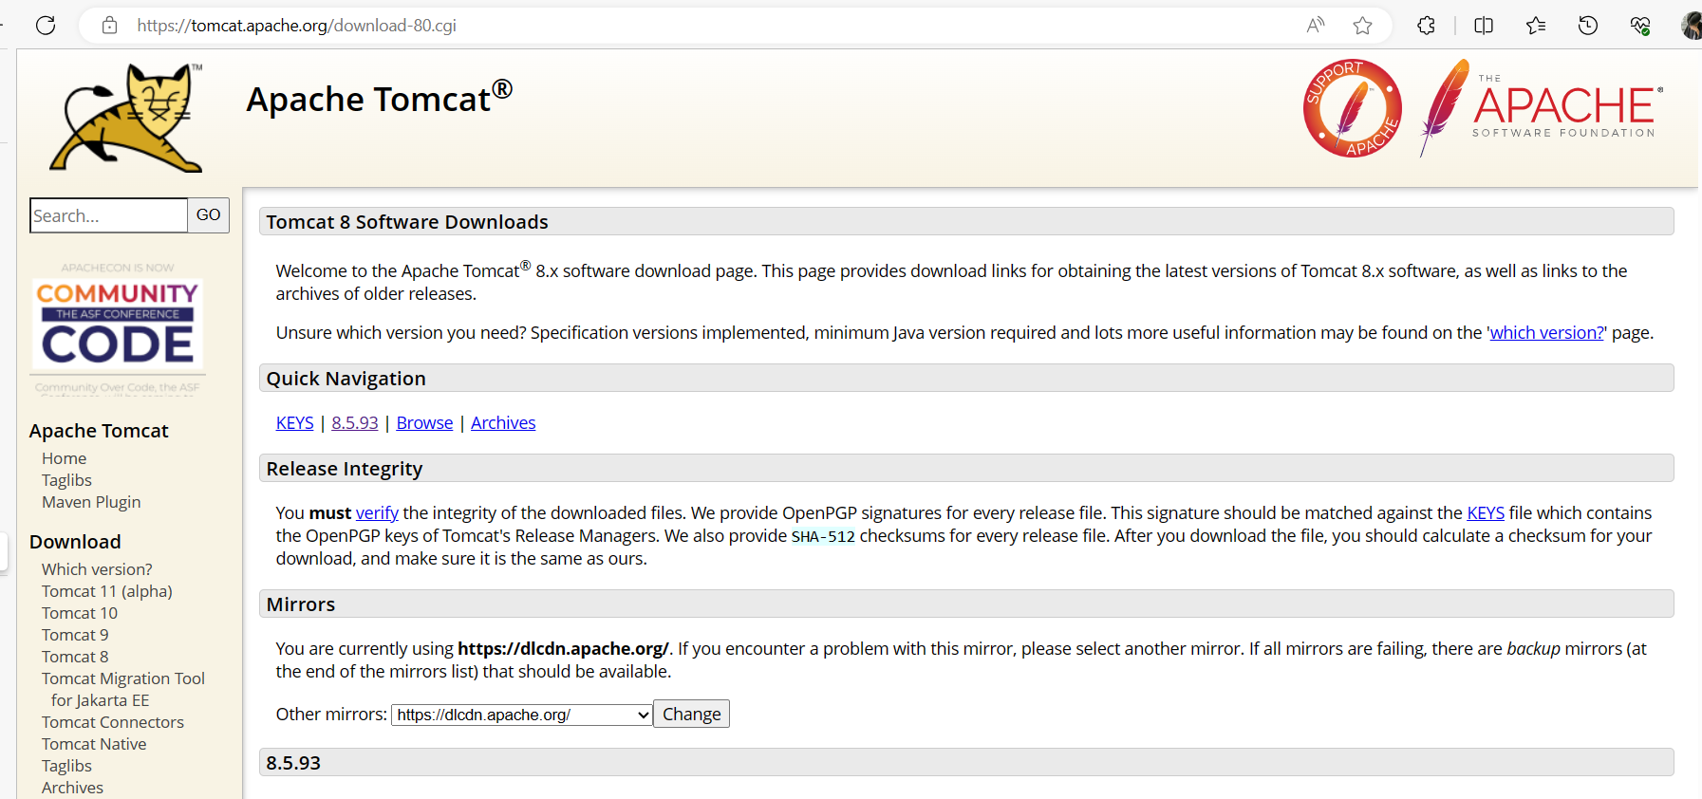Click the Tomcat cat logo
This screenshot has width=1702, height=799.
click(127, 118)
